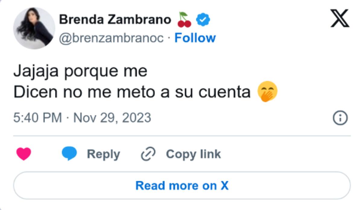Open Brenda Zambrano's profile picture

(34, 28)
